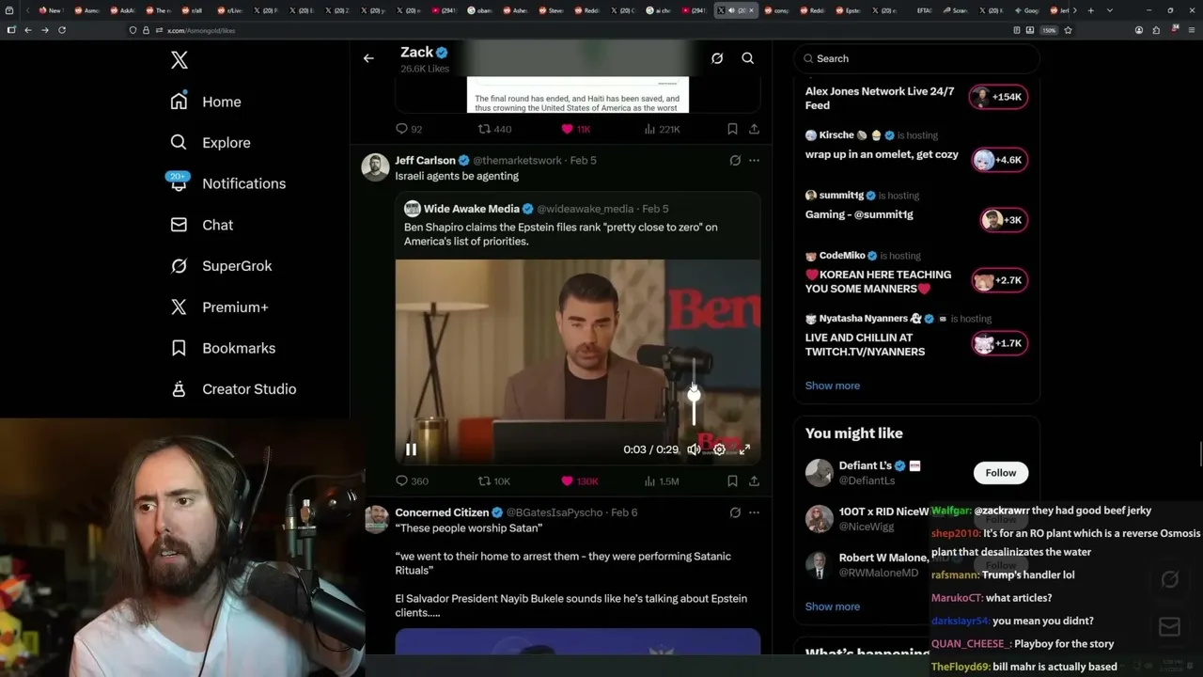Expand Show more under You might like

(833, 606)
